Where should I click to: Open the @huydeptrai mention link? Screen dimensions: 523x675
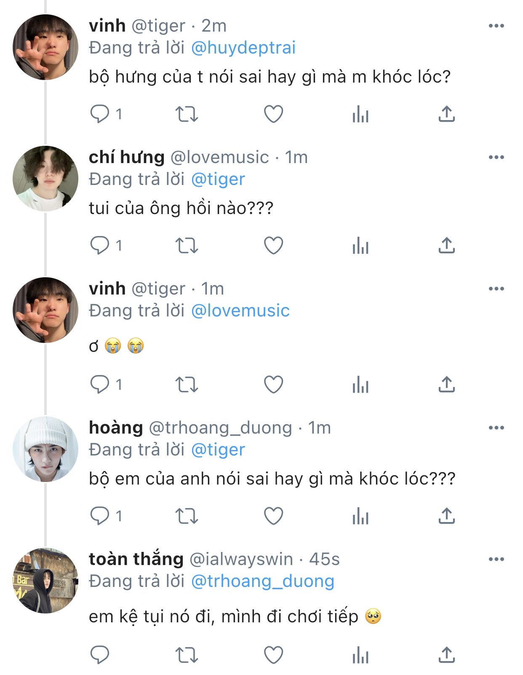click(243, 48)
